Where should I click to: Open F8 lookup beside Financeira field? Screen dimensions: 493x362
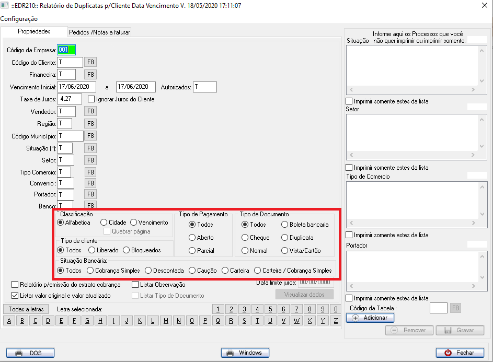tap(90, 74)
